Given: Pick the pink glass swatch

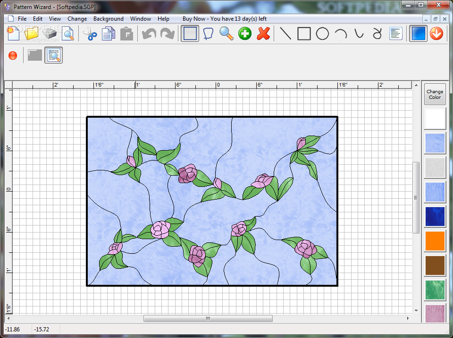Looking at the screenshot, I should click(x=435, y=314).
